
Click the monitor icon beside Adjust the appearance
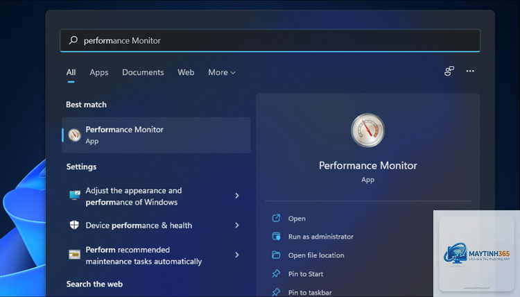[x=75, y=195]
